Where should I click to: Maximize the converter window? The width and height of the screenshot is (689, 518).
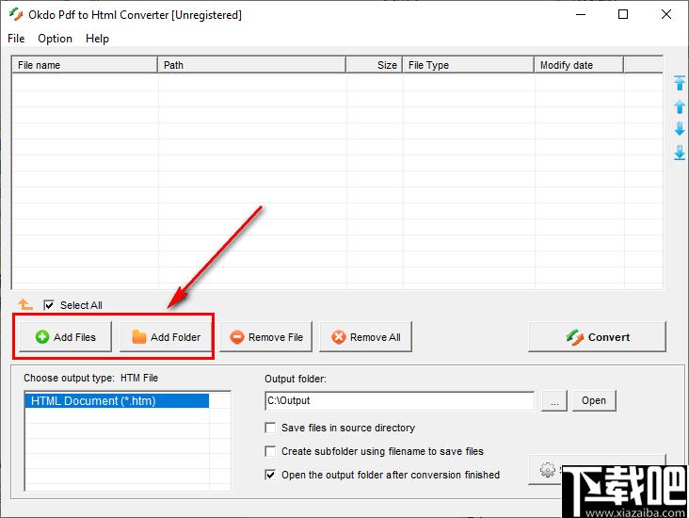click(x=623, y=14)
